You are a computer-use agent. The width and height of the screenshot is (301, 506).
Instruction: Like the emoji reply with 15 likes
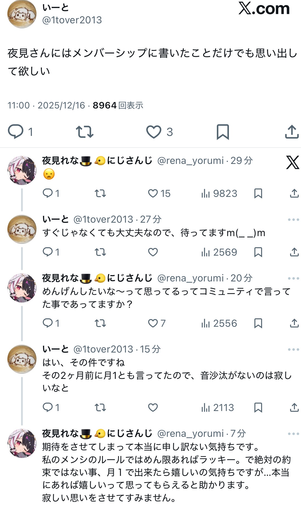pos(153,194)
